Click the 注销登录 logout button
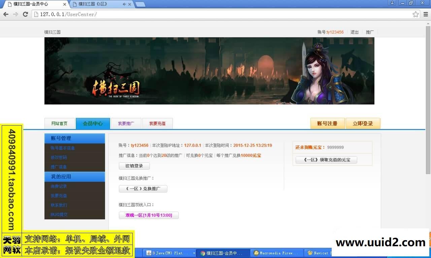Image resolution: width=431 pixels, height=258 pixels. tap(134, 166)
